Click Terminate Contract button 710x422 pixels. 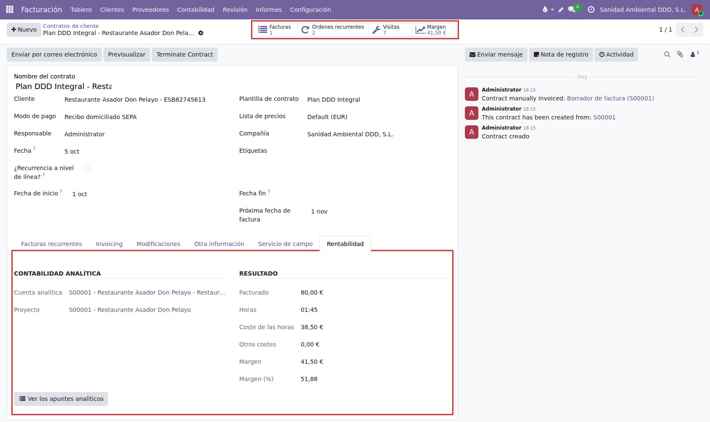pyautogui.click(x=185, y=54)
